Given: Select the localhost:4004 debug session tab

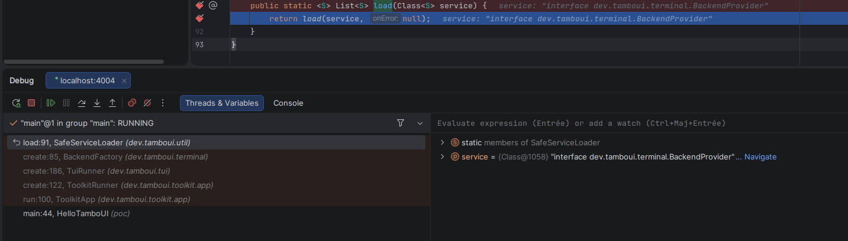Looking at the screenshot, I should click(87, 80).
